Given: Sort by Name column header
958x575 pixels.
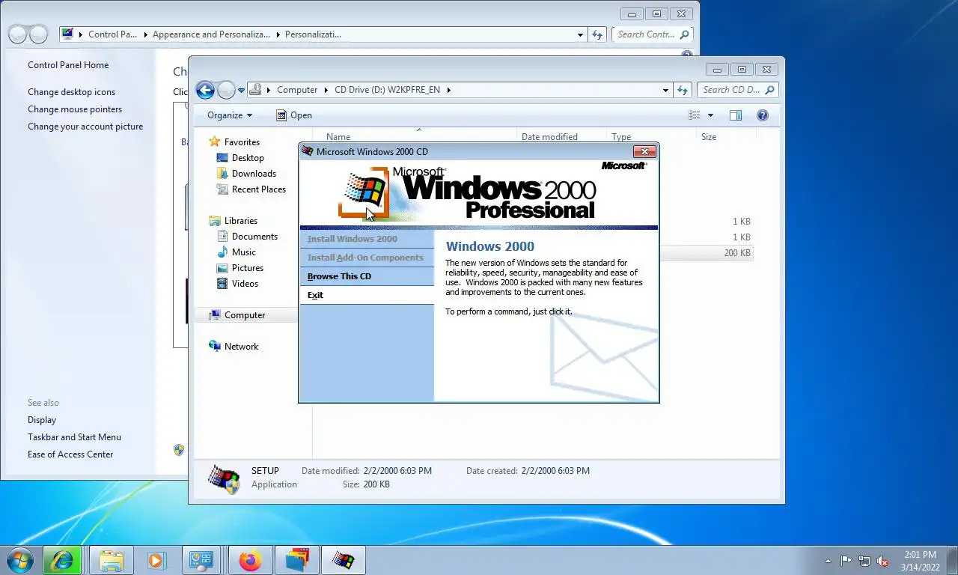Looking at the screenshot, I should coord(338,137).
